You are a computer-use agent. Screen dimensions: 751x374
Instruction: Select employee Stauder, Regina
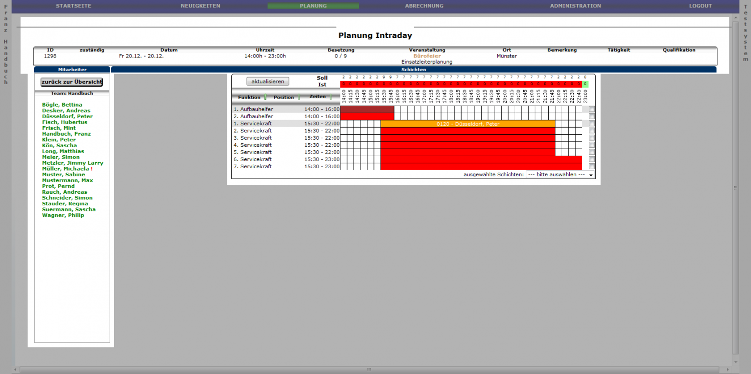click(65, 204)
